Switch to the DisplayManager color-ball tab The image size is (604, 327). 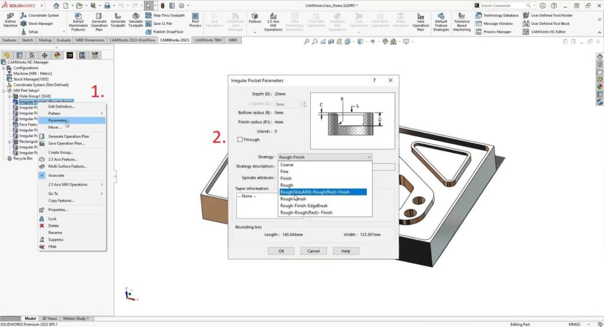point(57,55)
